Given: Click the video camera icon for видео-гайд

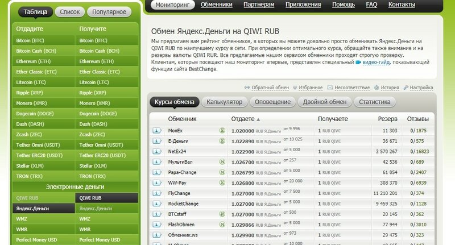Looking at the screenshot, I should click(359, 64).
